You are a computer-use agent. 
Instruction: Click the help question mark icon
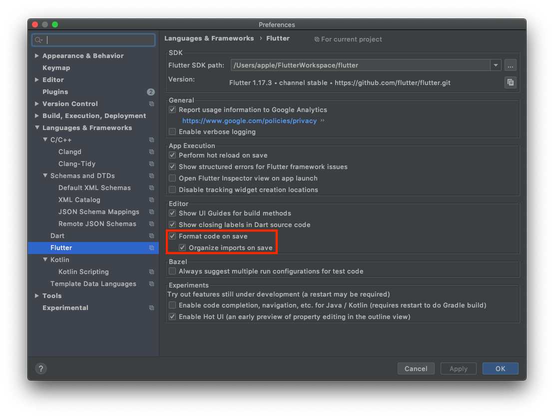click(x=40, y=368)
